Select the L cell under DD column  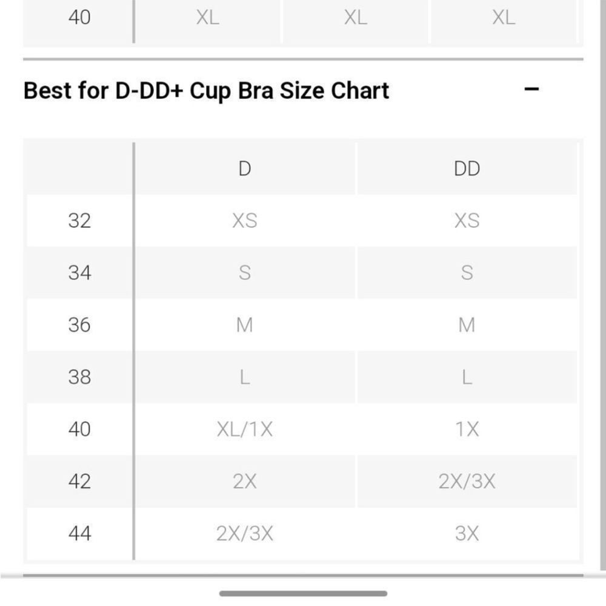[467, 377]
